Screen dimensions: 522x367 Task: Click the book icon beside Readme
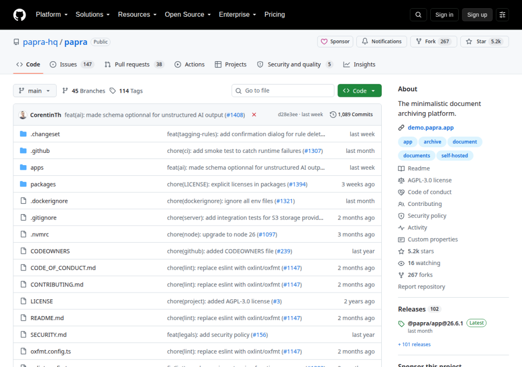tap(401, 169)
